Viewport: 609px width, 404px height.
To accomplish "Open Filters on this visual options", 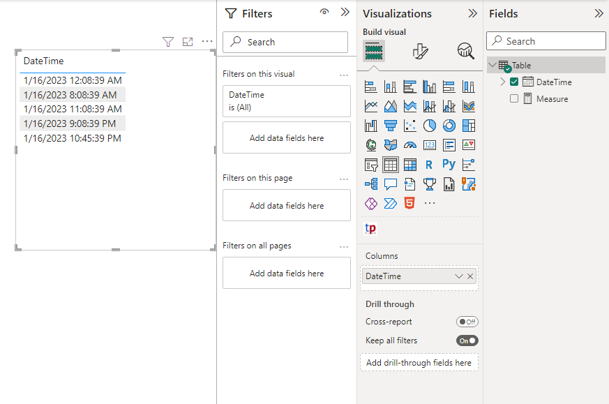I will click(344, 75).
